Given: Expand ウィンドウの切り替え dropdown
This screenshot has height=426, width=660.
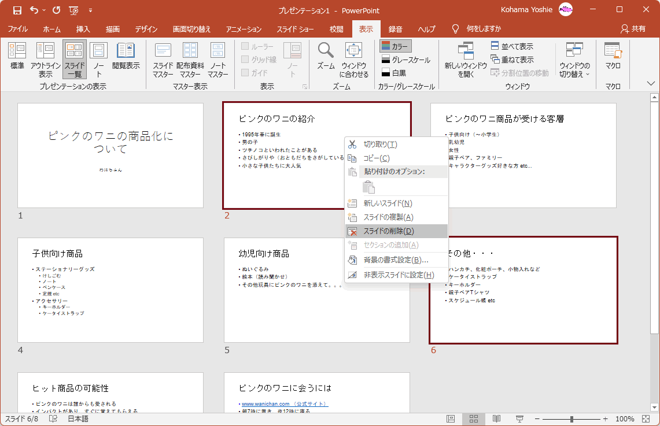Looking at the screenshot, I should [574, 60].
